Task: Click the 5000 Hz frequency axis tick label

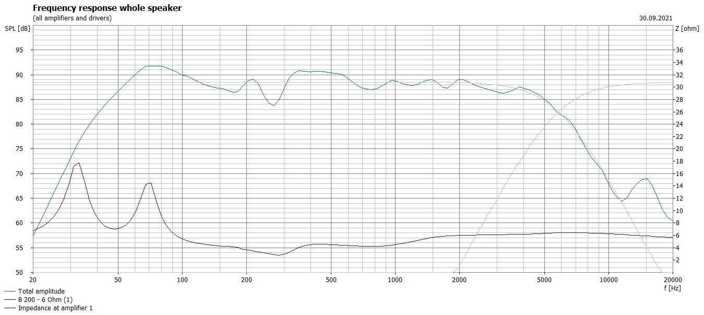Action: click(544, 281)
